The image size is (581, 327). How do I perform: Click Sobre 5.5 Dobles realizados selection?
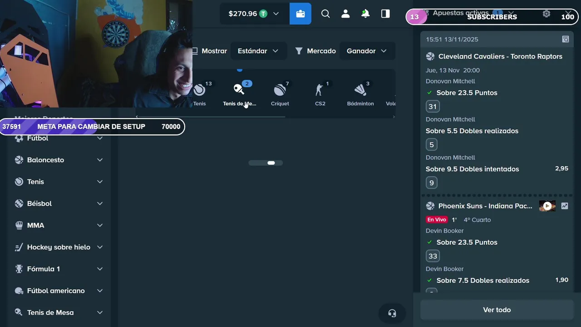coord(472,131)
